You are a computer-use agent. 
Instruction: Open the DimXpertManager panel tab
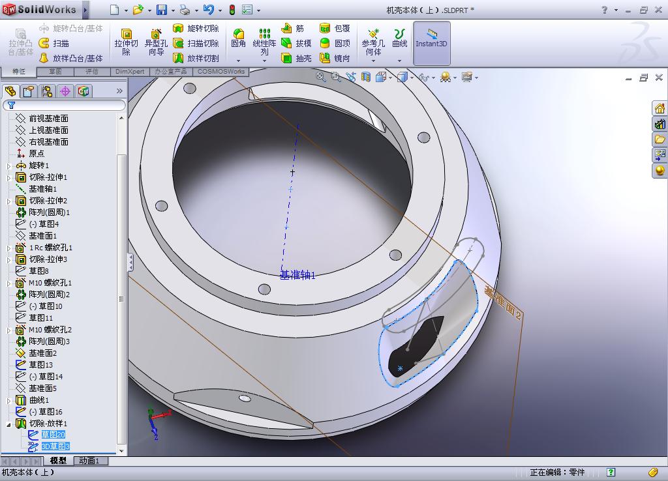[65, 91]
